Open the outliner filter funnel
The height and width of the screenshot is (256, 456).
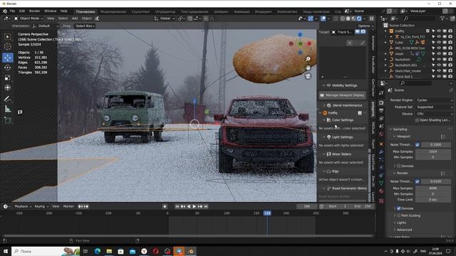point(442,18)
